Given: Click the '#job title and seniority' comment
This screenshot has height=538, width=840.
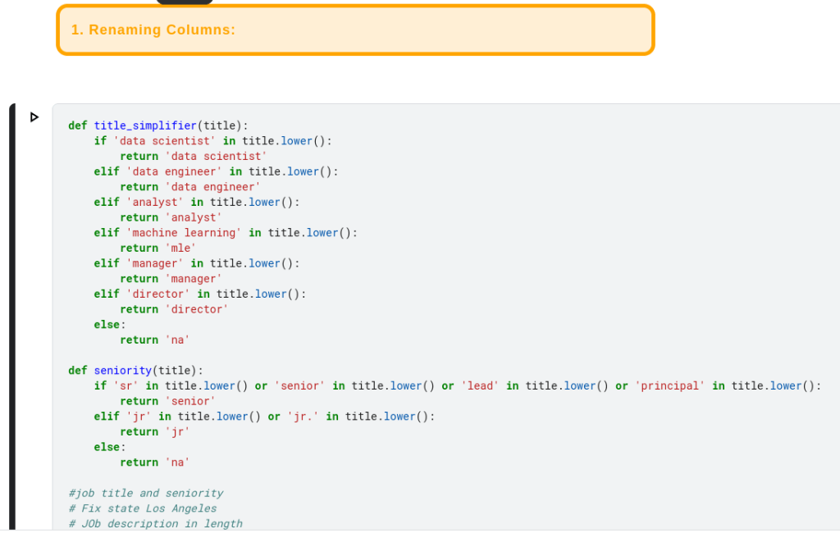Looking at the screenshot, I should click(146, 494).
